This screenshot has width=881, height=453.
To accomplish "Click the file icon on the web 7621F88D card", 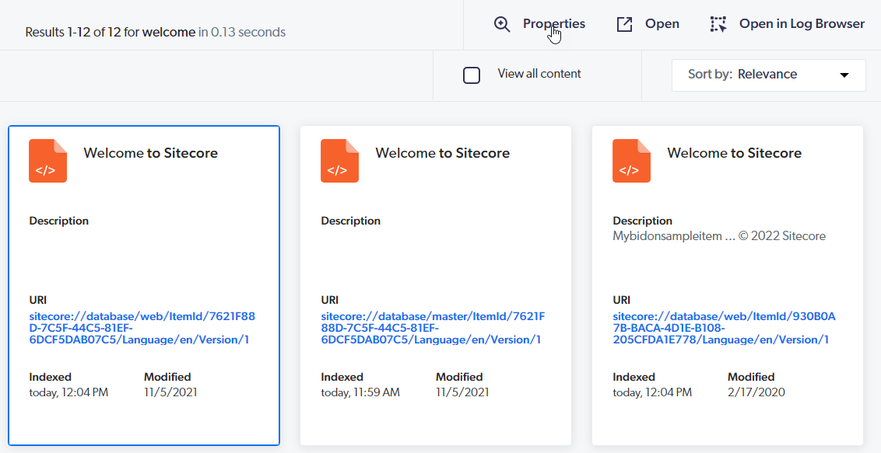I will pyautogui.click(x=47, y=161).
